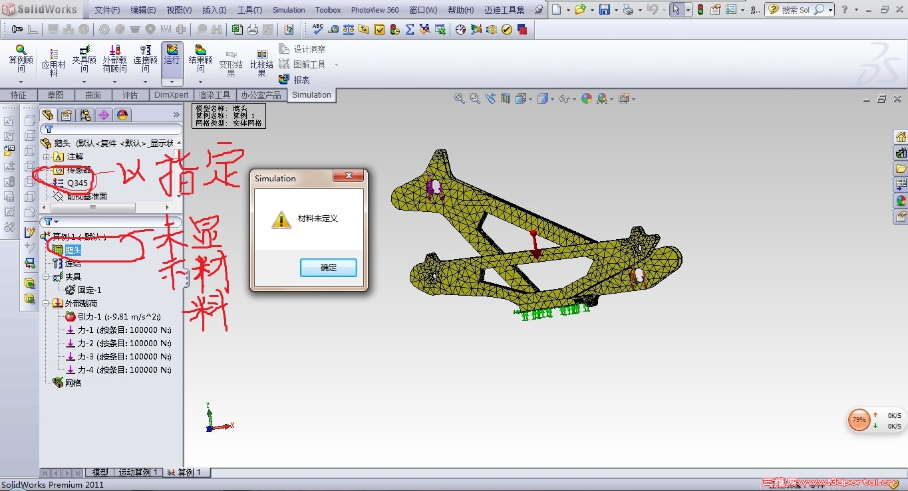Switch to the ConfigurationManager tab icon
The height and width of the screenshot is (491, 908).
(x=84, y=115)
